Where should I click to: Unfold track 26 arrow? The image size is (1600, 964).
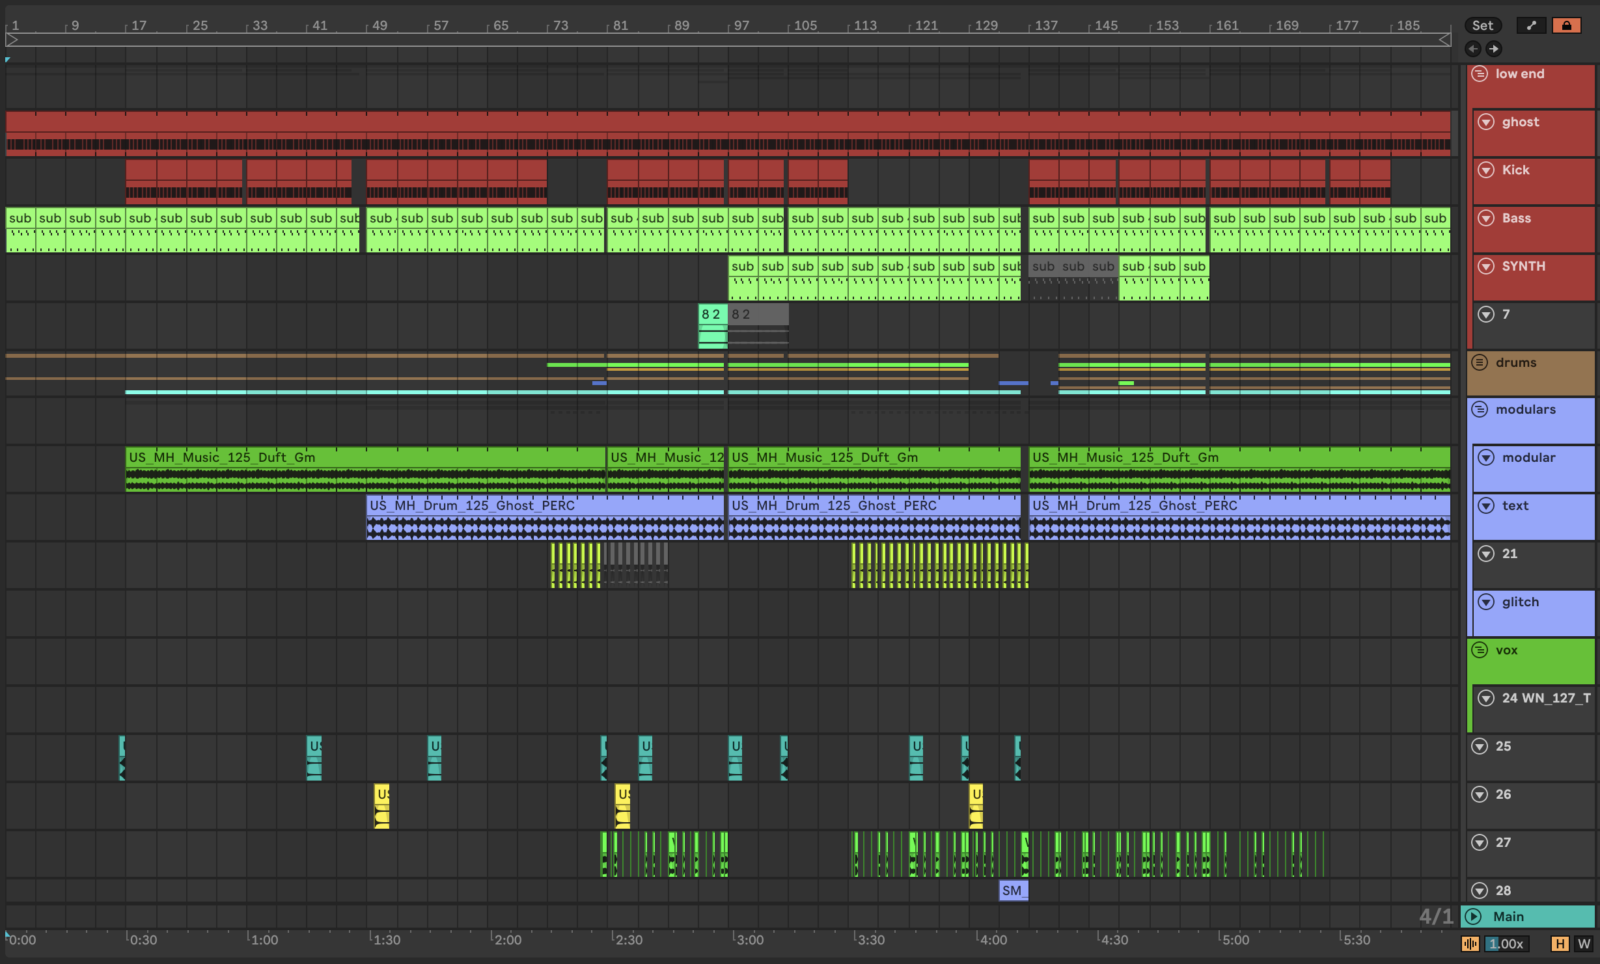[x=1480, y=794]
